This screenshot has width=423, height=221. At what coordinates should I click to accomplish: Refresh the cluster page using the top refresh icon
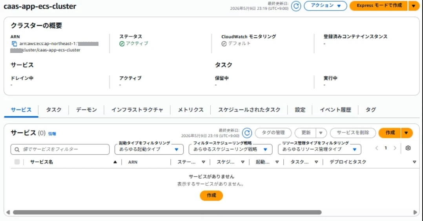point(296,6)
